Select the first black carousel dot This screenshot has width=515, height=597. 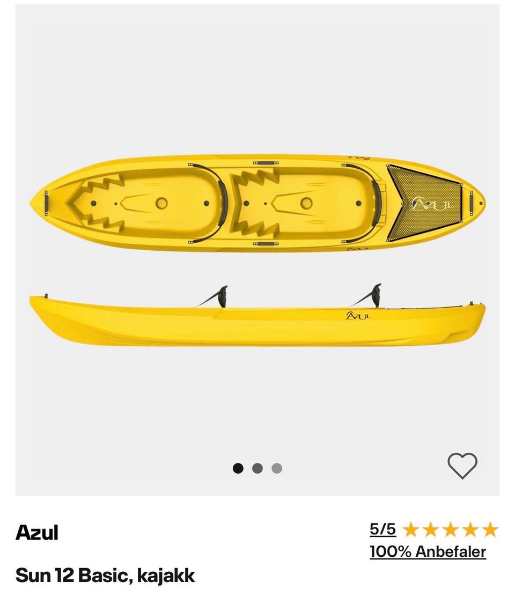[238, 468]
